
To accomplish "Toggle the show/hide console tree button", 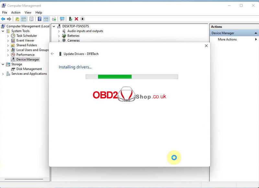I will (24, 19).
